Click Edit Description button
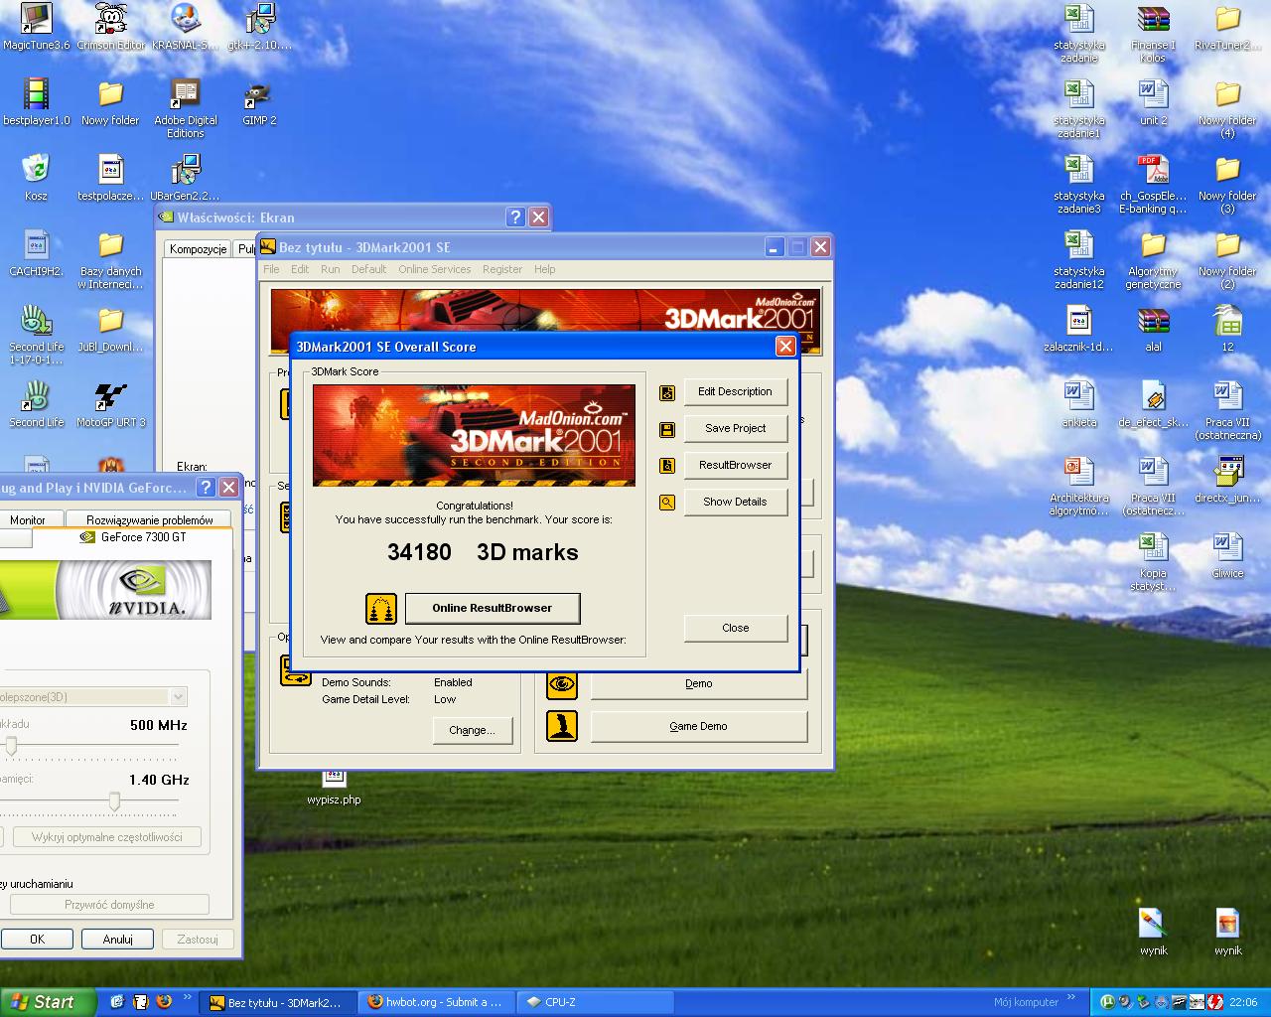 735,391
